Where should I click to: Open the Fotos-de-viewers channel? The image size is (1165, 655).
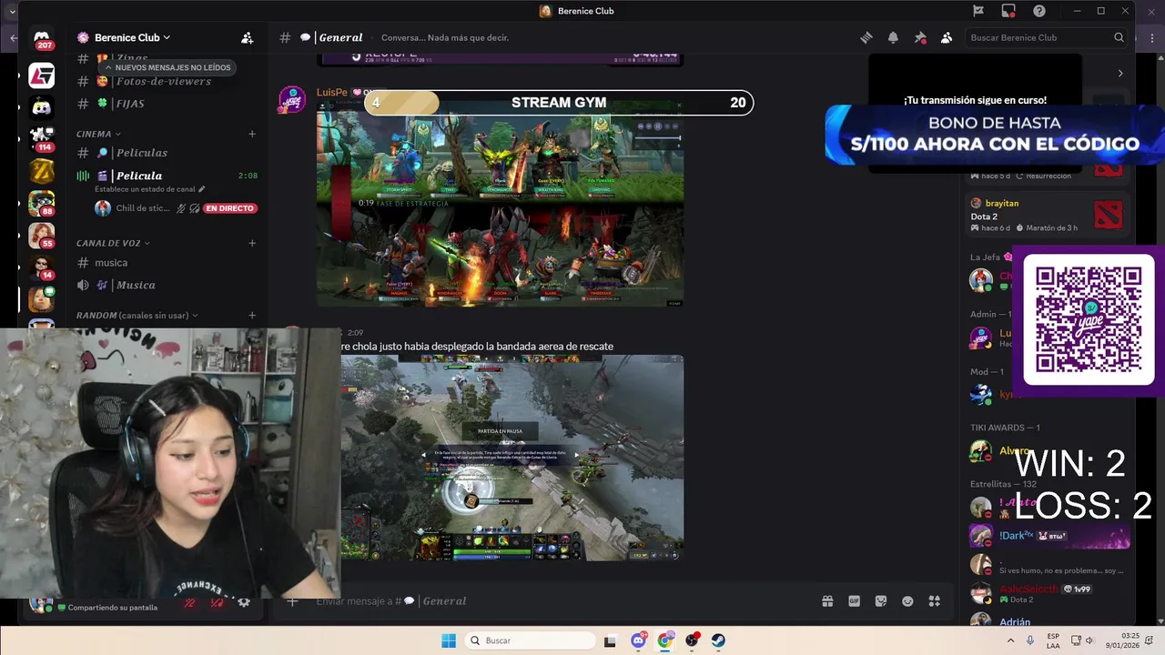pos(168,81)
